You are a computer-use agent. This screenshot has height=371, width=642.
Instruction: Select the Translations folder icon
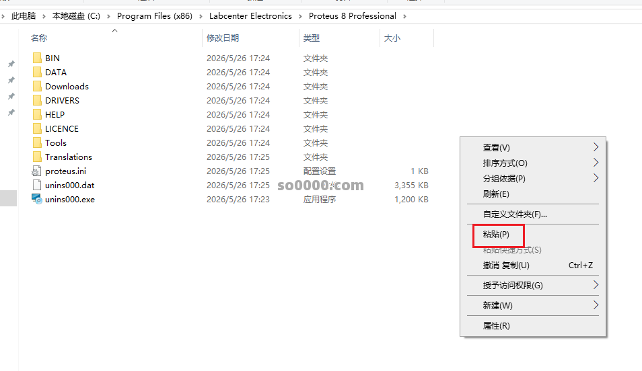(x=37, y=157)
